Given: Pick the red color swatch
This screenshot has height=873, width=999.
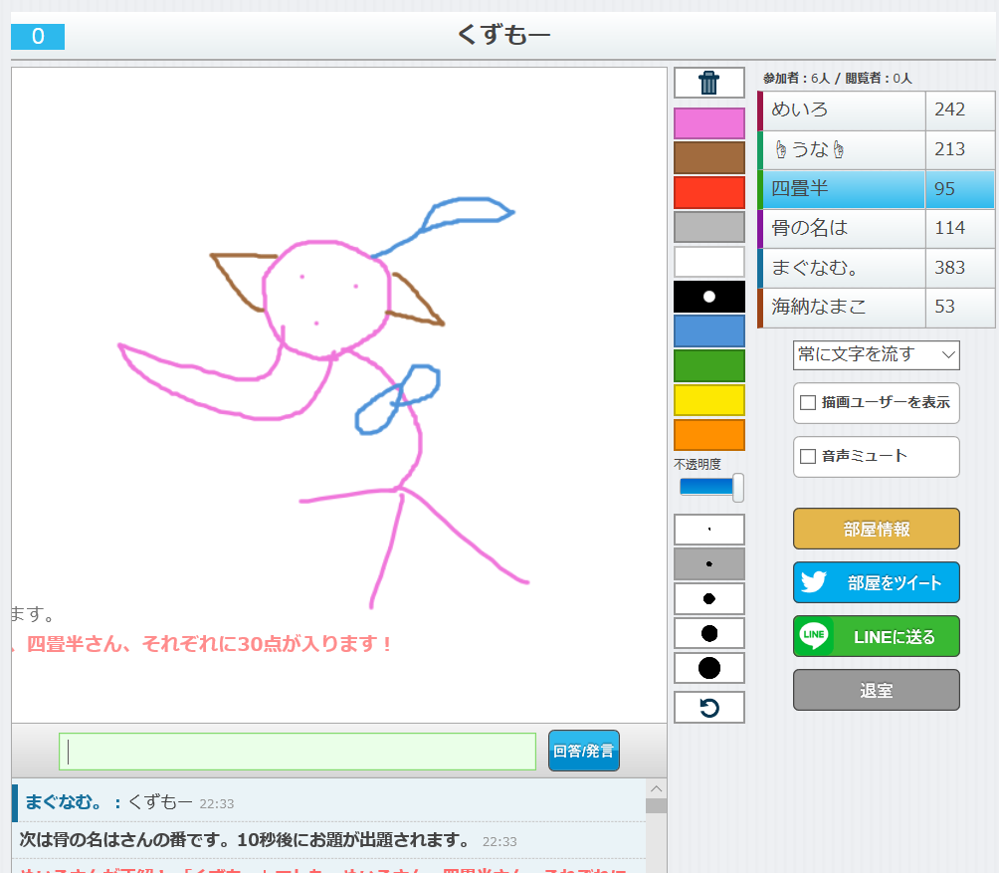Looking at the screenshot, I should tap(709, 192).
